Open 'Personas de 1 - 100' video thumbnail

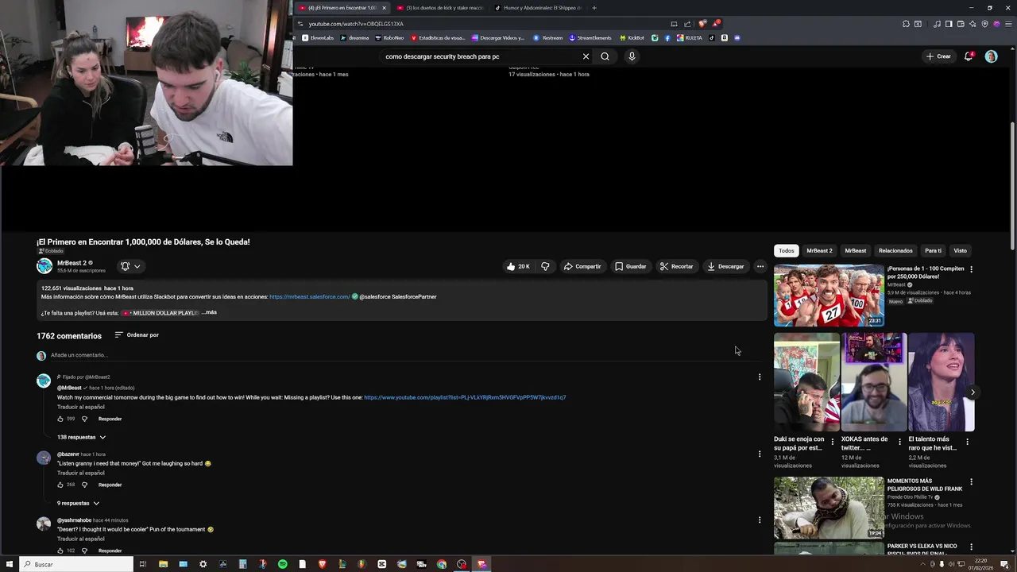pyautogui.click(x=829, y=295)
